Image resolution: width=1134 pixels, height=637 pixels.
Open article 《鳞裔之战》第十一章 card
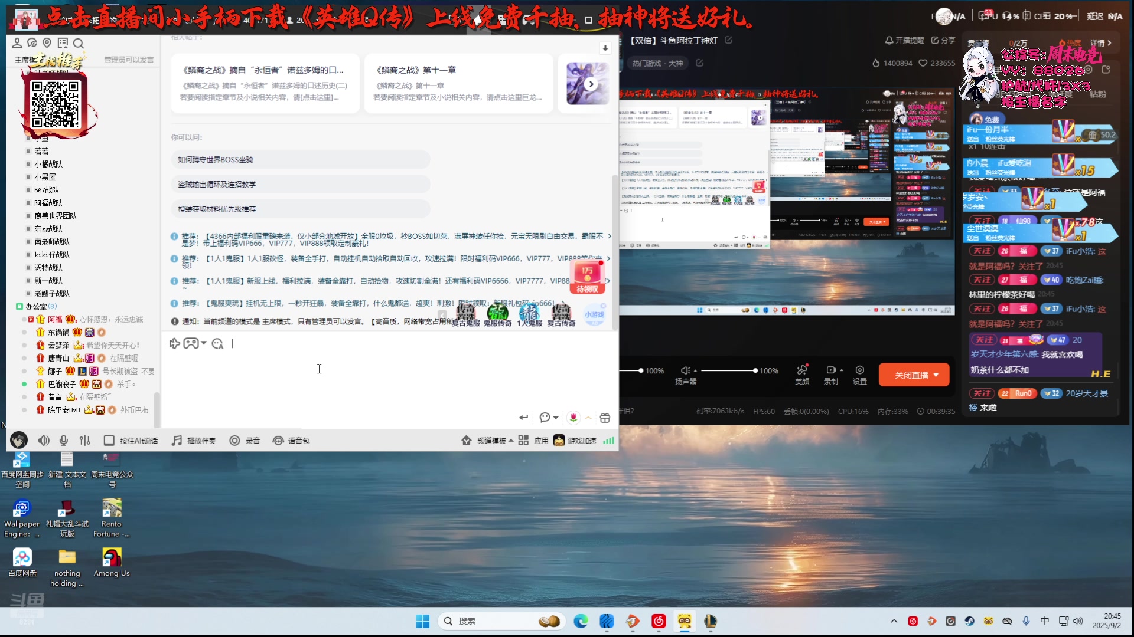tap(458, 84)
